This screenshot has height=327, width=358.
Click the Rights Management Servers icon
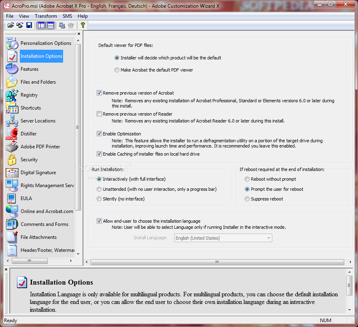pos(12,185)
